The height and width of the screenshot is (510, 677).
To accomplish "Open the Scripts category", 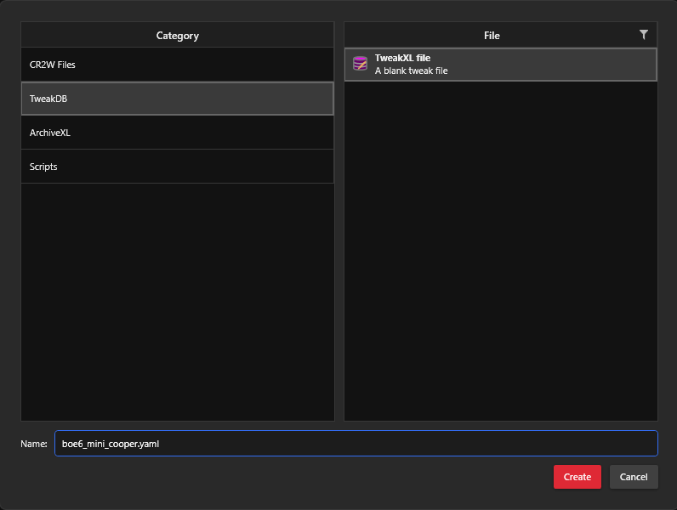I will coord(177,167).
